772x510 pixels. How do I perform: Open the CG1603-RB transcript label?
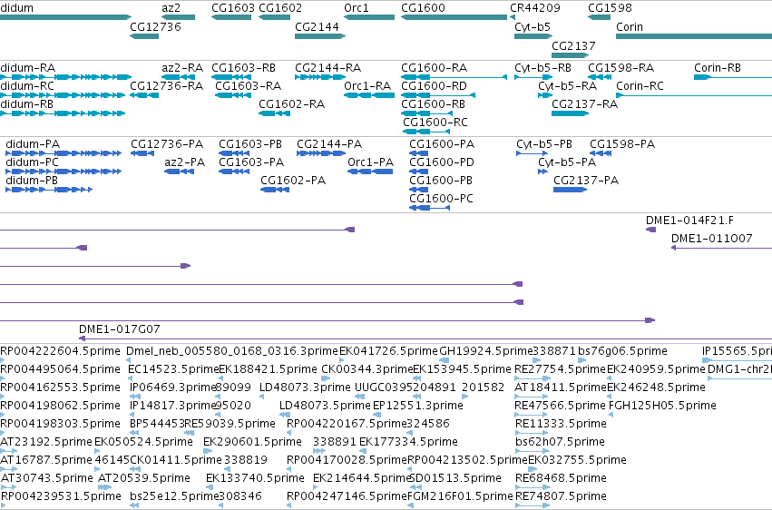(x=243, y=68)
